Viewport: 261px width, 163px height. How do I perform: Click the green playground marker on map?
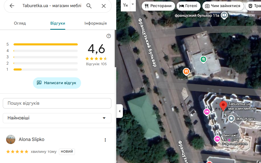pos(203,60)
